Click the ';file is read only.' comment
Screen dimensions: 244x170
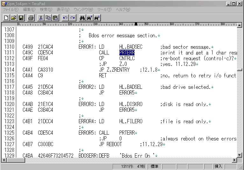184,121
